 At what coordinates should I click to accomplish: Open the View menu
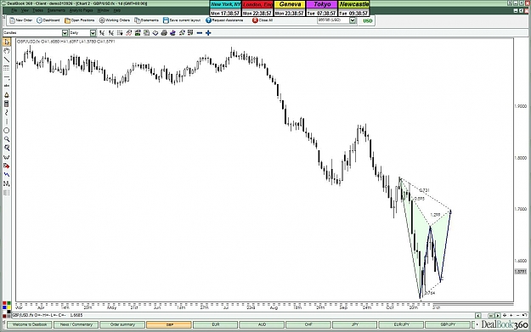(25, 10)
